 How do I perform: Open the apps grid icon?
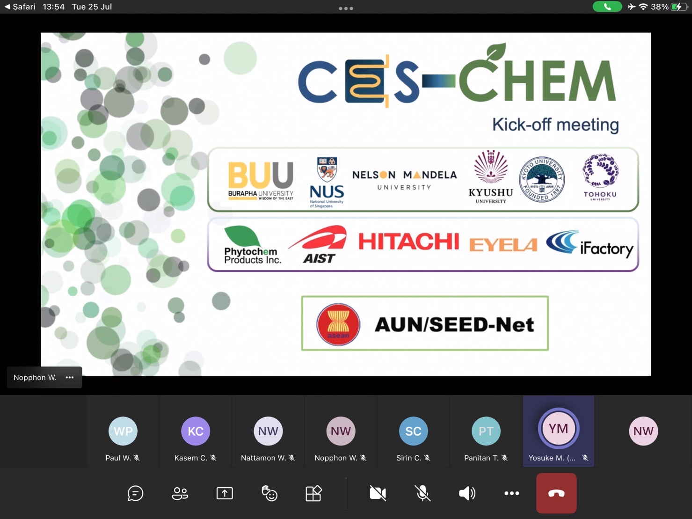(x=313, y=493)
